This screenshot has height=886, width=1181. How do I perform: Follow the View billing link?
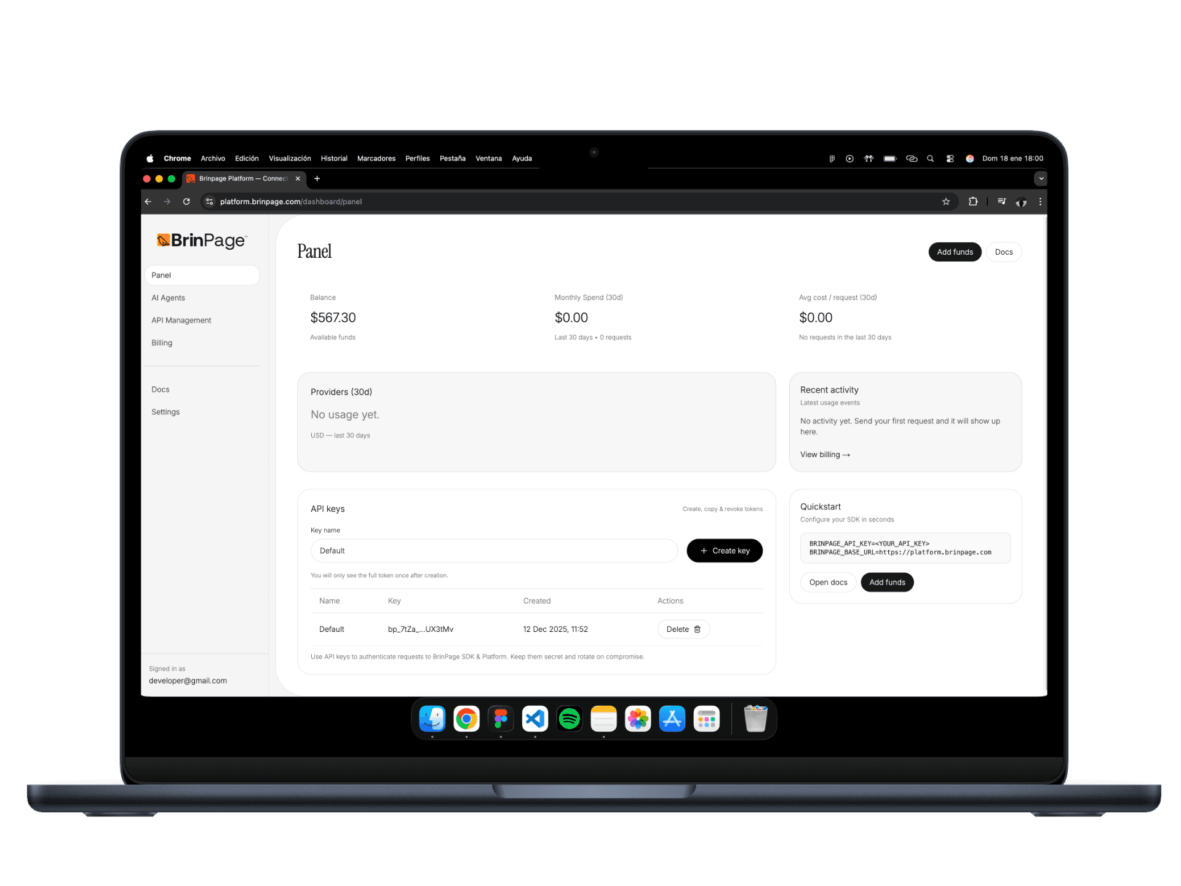click(x=824, y=455)
